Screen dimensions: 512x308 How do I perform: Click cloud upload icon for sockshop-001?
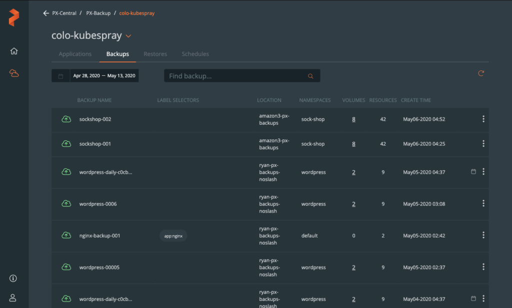click(x=66, y=144)
